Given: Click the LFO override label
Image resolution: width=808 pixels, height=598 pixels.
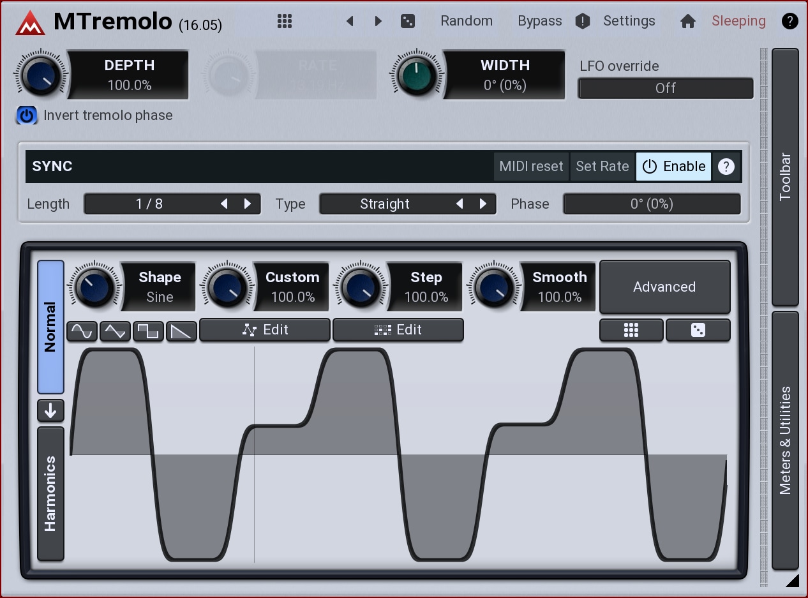Looking at the screenshot, I should (x=619, y=66).
